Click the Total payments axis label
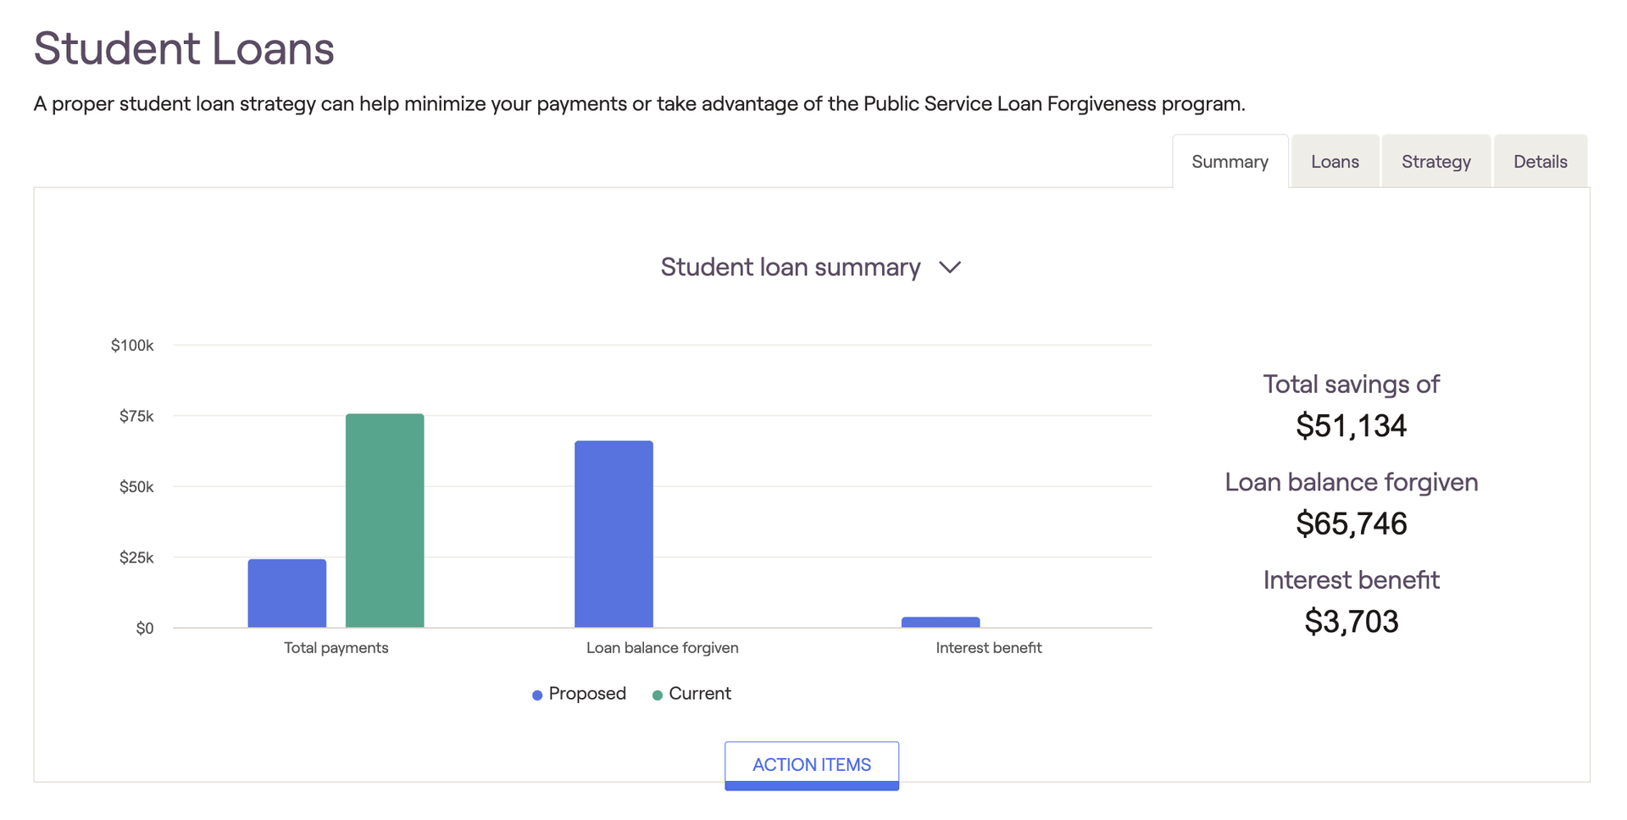 pyautogui.click(x=336, y=648)
